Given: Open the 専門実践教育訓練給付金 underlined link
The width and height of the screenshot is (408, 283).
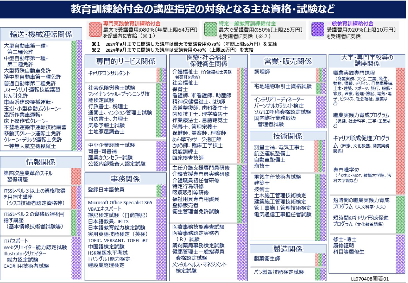Looking at the screenshot, I should tap(132, 24).
